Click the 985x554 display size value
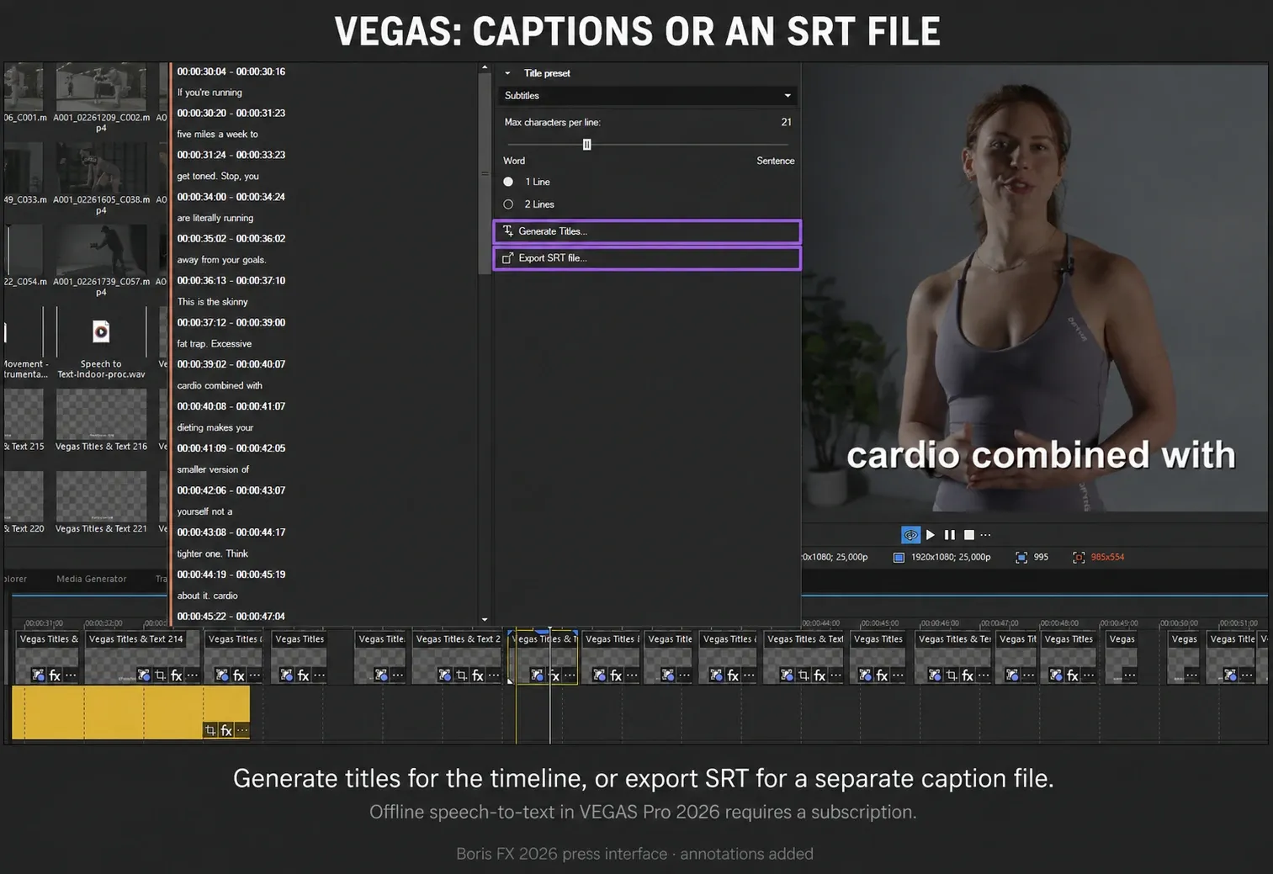This screenshot has width=1273, height=874. click(1107, 558)
